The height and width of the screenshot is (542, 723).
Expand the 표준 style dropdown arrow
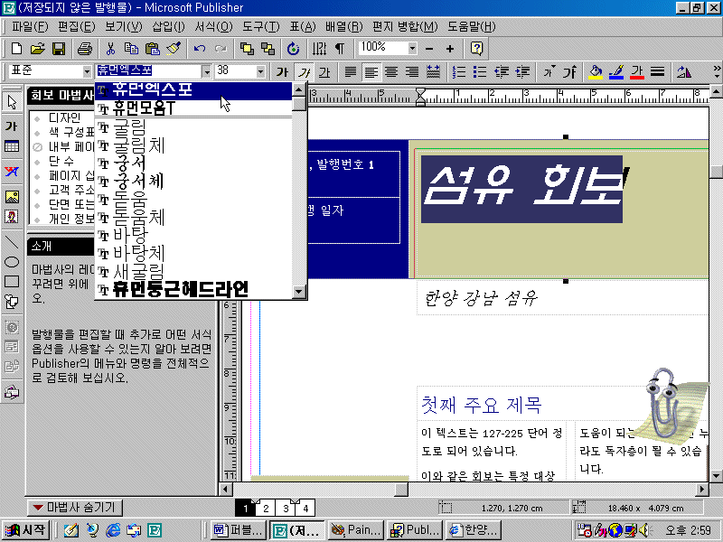point(87,71)
